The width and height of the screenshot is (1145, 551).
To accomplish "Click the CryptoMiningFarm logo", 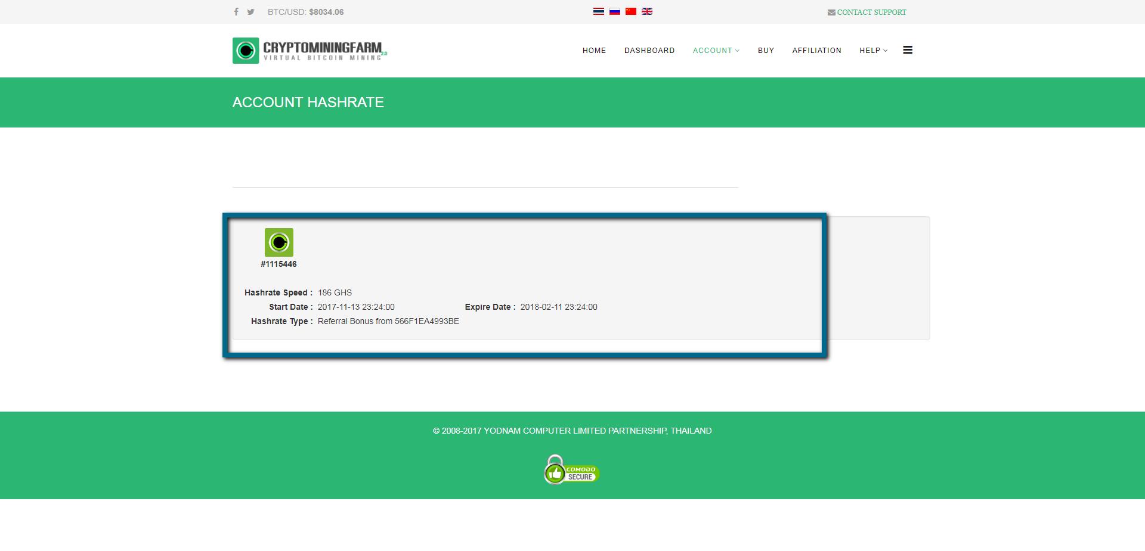I will tap(310, 51).
